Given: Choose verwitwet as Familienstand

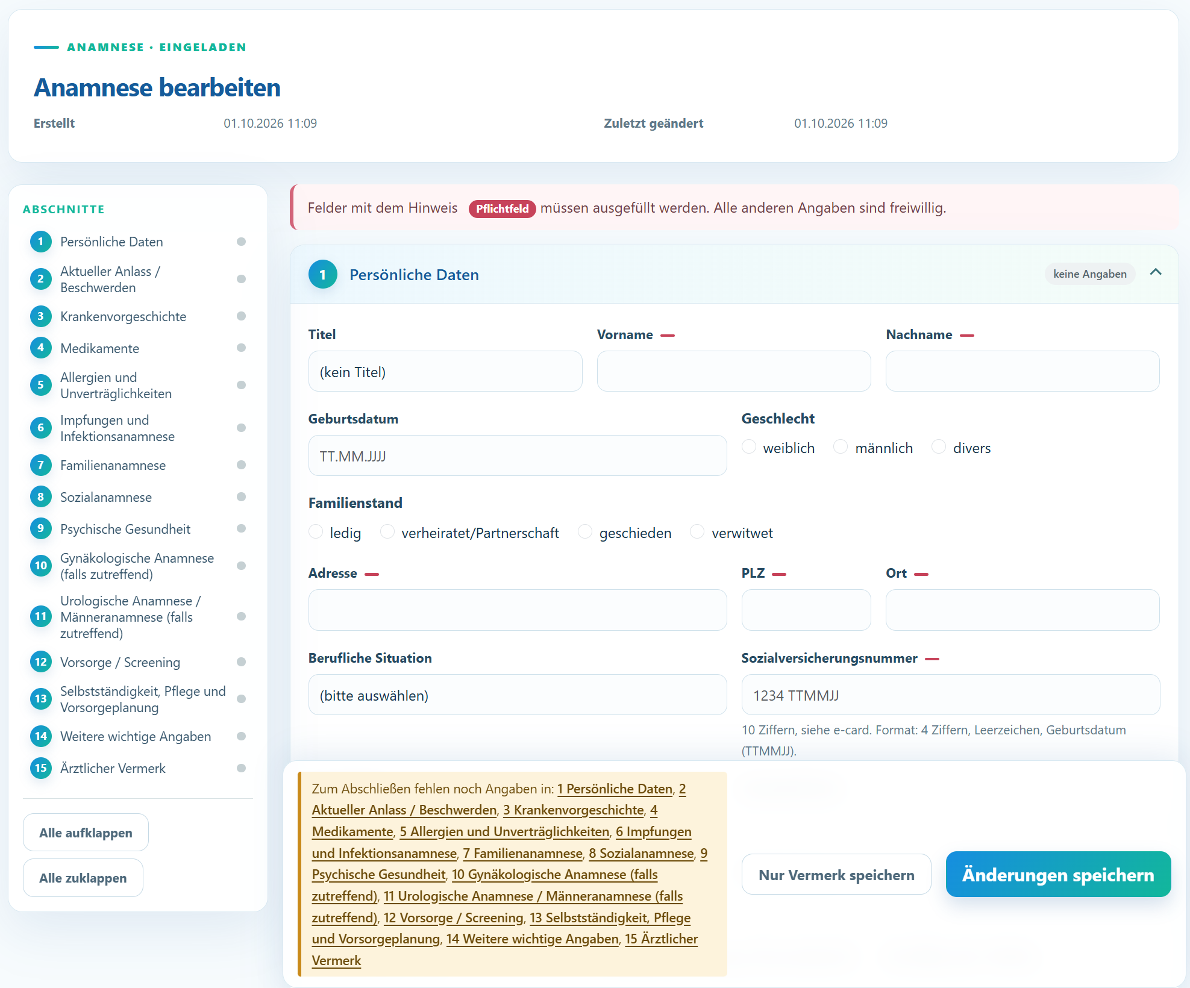Looking at the screenshot, I should point(697,532).
